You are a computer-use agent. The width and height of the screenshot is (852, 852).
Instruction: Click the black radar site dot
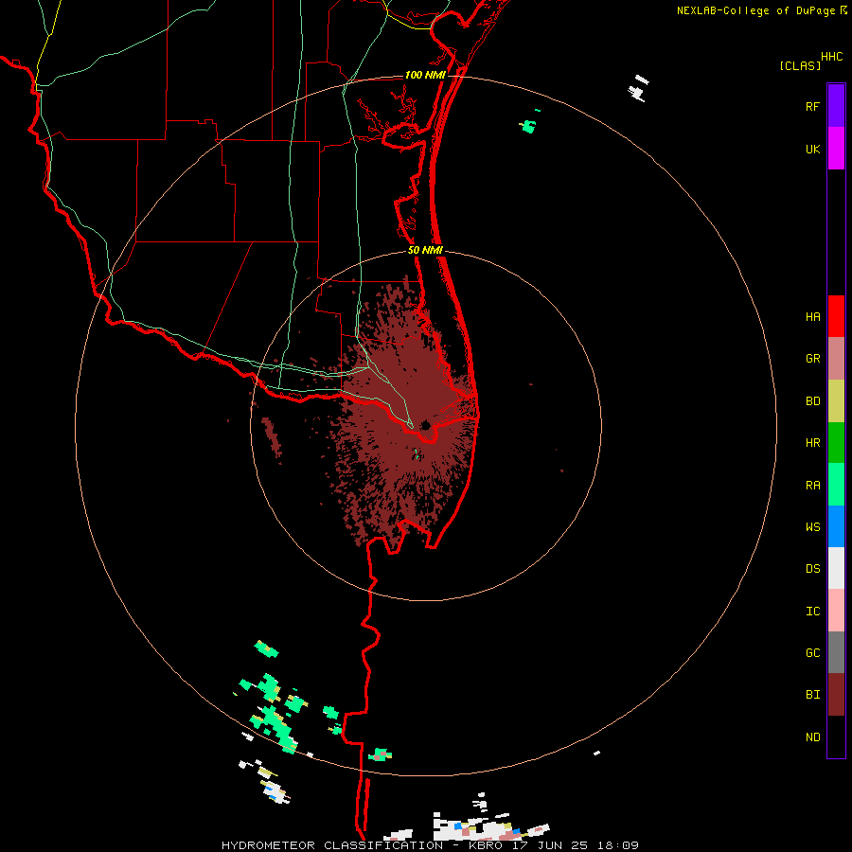pos(425,425)
